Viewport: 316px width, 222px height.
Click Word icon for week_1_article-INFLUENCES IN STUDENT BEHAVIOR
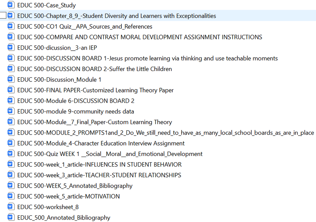[11, 164]
